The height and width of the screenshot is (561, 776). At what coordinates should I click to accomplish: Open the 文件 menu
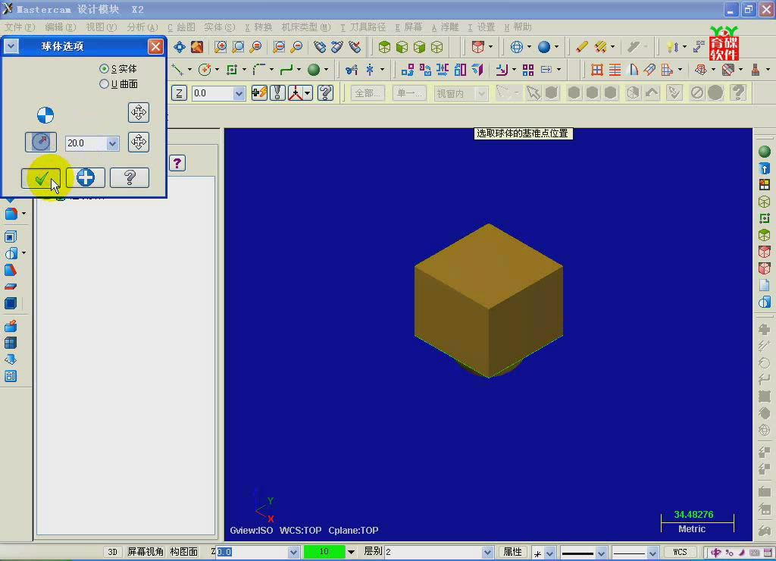point(20,27)
